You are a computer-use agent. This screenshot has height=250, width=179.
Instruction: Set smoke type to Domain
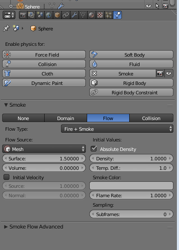66,118
